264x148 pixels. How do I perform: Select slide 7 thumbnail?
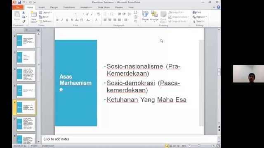coord(26,124)
